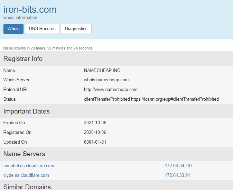Click the Similar Domains section header
Viewport: 233px width, 190px height.
click(x=116, y=186)
